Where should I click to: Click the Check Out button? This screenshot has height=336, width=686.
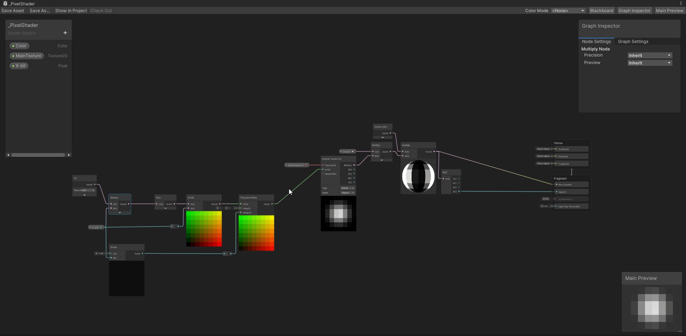[x=101, y=11]
